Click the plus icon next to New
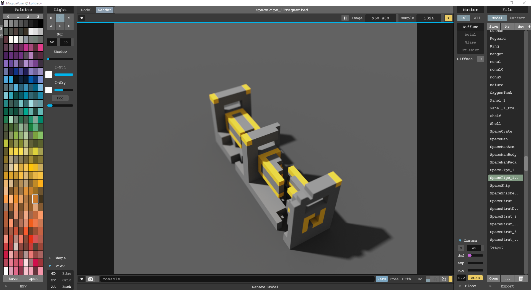 529,27
